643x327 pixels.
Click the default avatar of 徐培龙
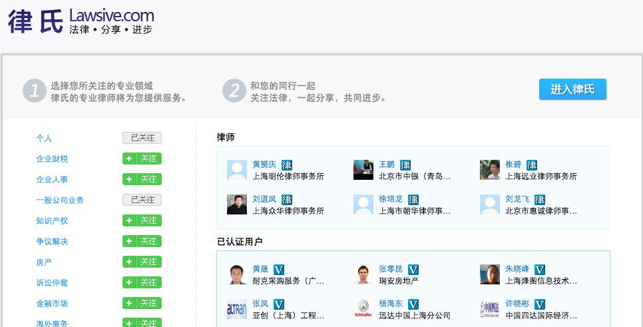363,204
